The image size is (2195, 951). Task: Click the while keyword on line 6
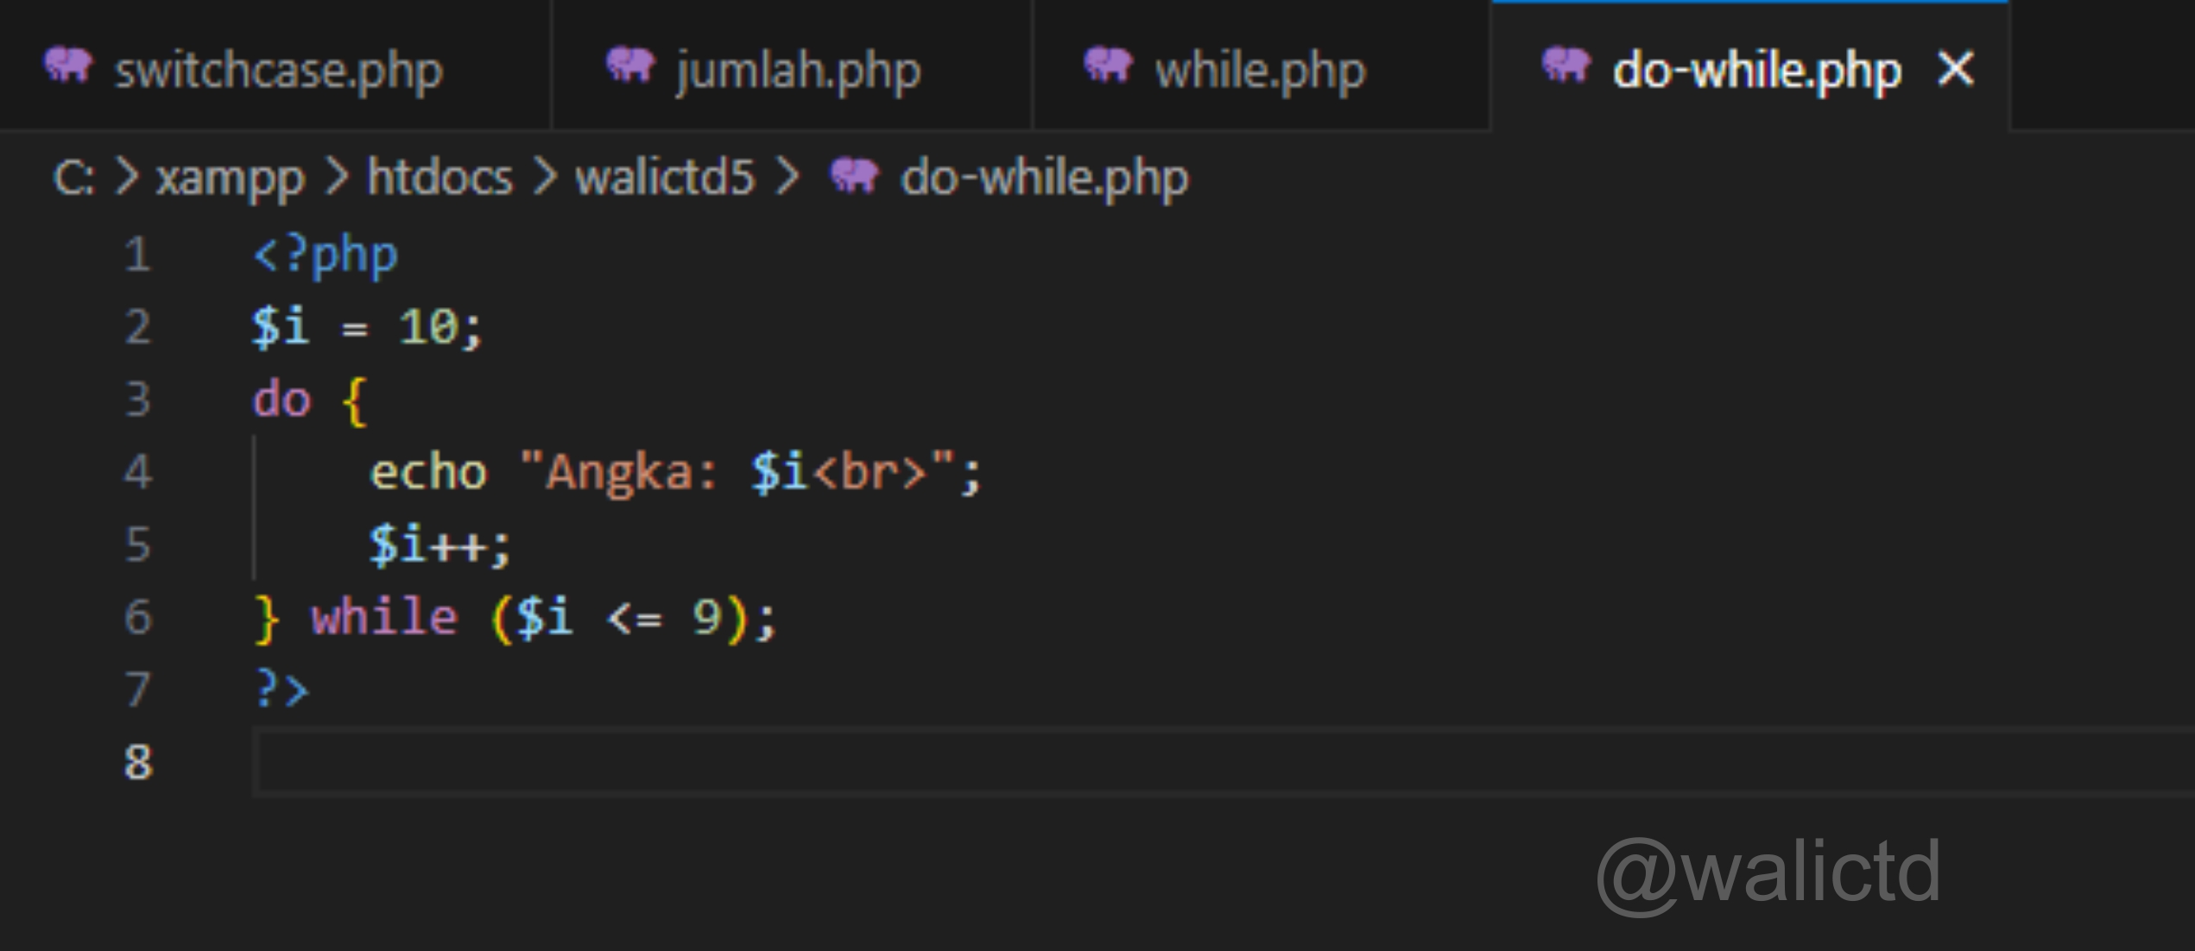[384, 618]
